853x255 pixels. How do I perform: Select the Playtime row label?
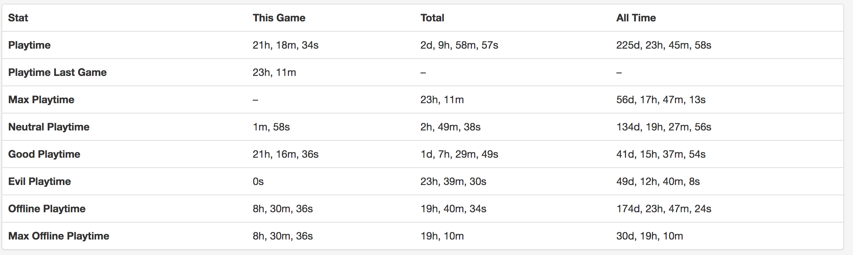30,45
